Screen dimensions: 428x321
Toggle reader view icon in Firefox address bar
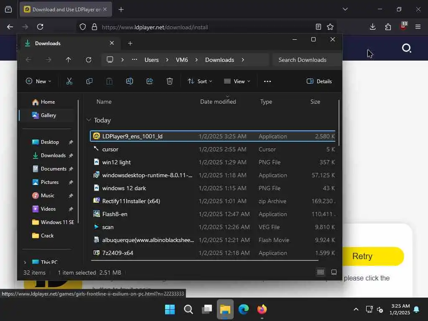[x=318, y=27]
